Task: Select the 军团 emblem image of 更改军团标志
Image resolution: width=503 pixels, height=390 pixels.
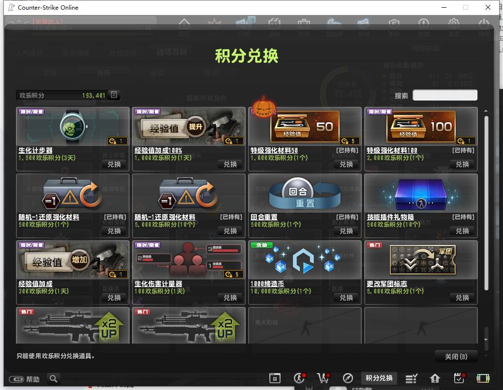Action: coord(421,260)
